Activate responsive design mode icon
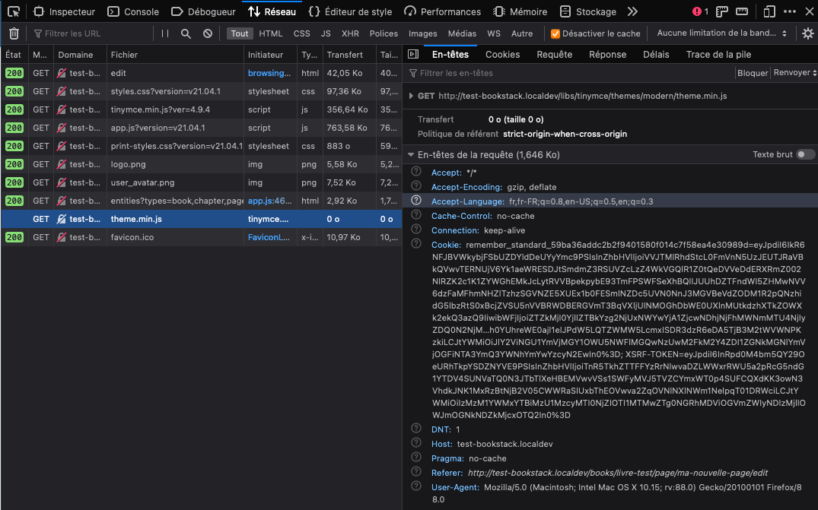Screen dimensions: 818x510 coord(769,11)
